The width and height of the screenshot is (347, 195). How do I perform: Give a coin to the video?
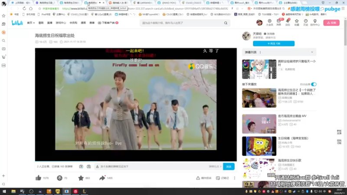pos(59,178)
